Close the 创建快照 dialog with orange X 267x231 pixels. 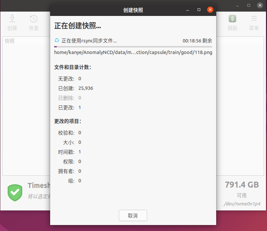pyautogui.click(x=210, y=10)
